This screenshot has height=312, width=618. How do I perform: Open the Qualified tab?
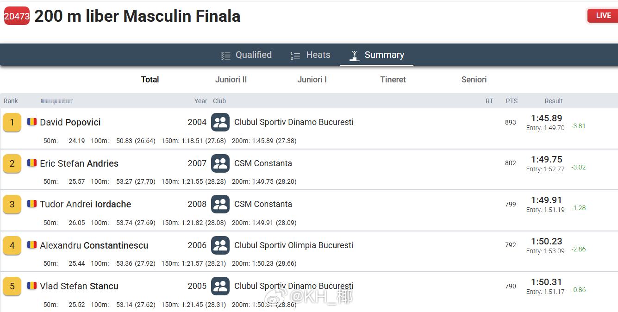246,55
